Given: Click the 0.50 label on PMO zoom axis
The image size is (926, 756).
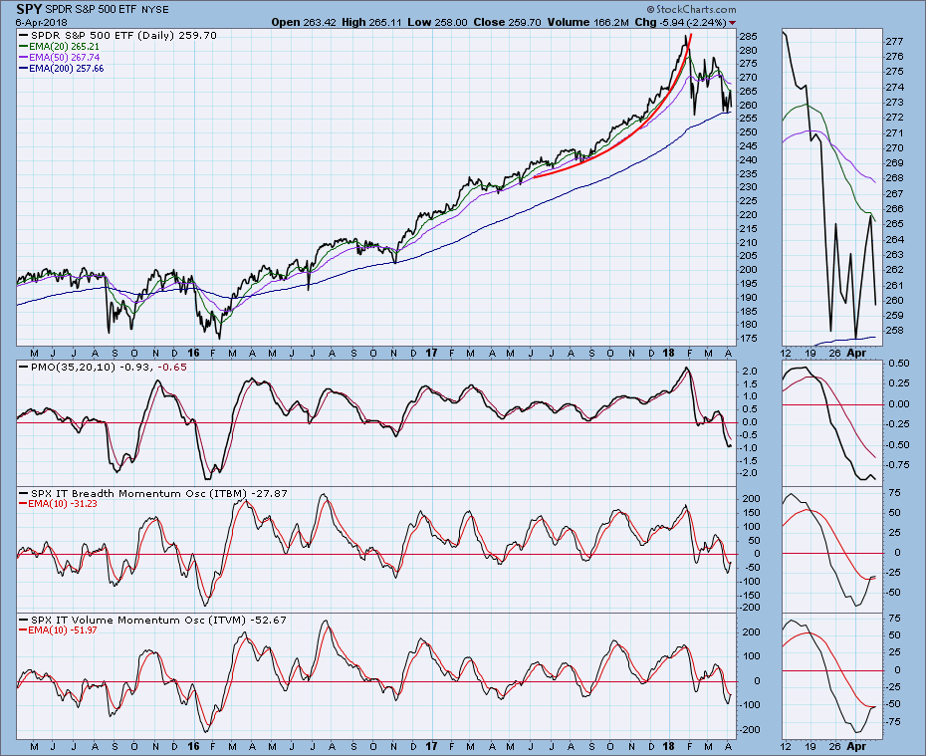Looking at the screenshot, I should pos(899,364).
